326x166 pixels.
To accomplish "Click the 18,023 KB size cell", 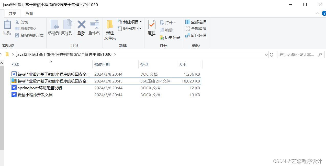I will click(x=191, y=81).
